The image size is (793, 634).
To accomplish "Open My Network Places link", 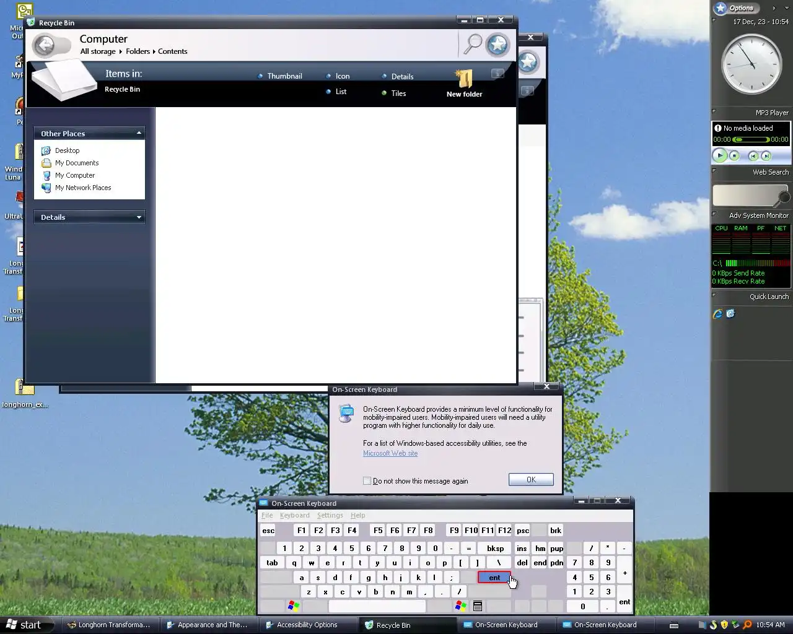I will coord(76,188).
